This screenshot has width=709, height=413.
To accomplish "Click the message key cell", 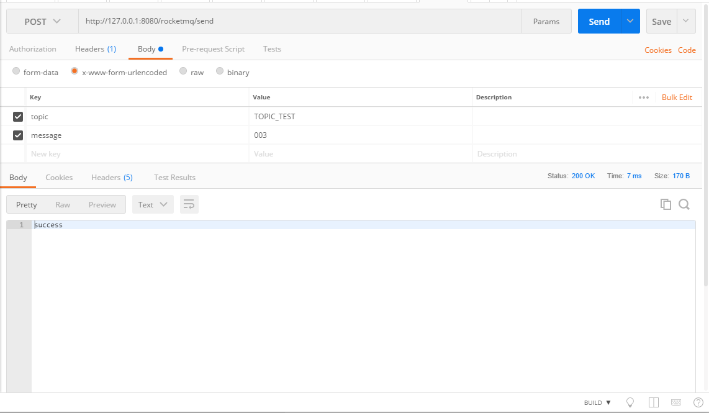I will coord(137,135).
